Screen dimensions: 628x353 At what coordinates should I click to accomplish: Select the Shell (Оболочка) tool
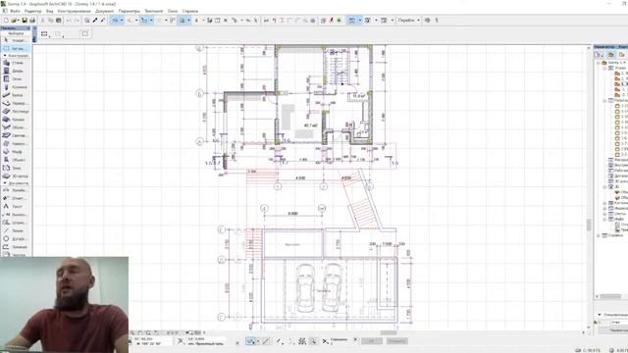[16, 127]
